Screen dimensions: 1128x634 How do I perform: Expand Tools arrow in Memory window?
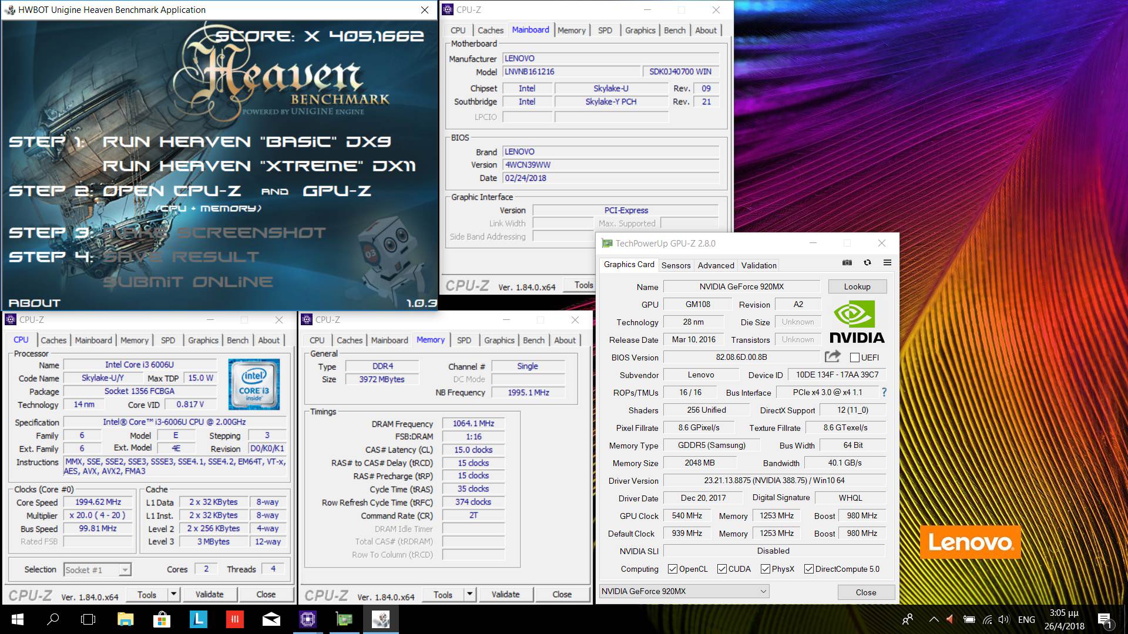(x=469, y=594)
